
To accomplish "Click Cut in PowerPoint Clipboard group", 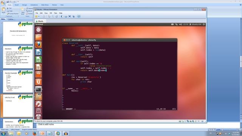I will (x=9, y=8).
